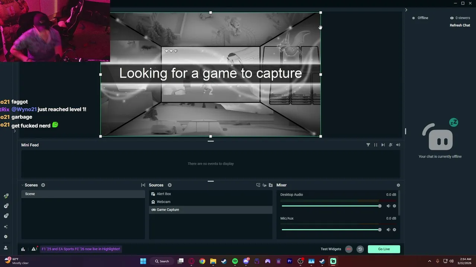Open Mixer advanced settings gear

[398, 185]
